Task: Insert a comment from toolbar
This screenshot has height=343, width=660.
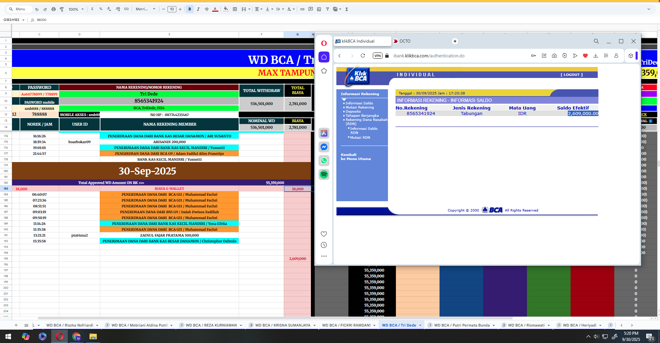Action: tap(311, 9)
